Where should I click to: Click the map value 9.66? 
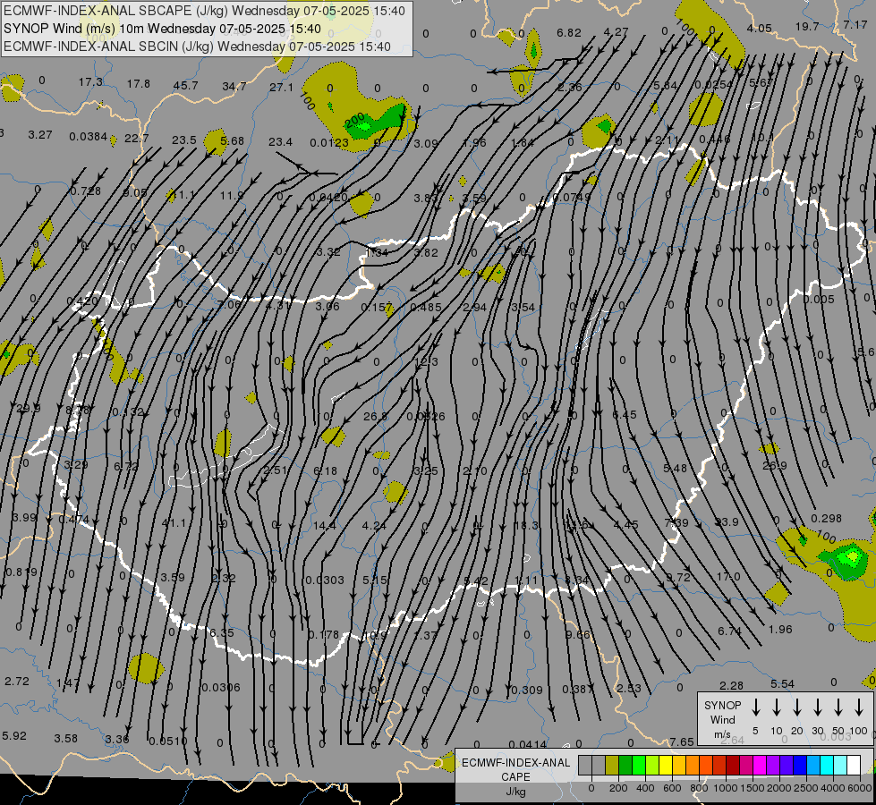(577, 635)
